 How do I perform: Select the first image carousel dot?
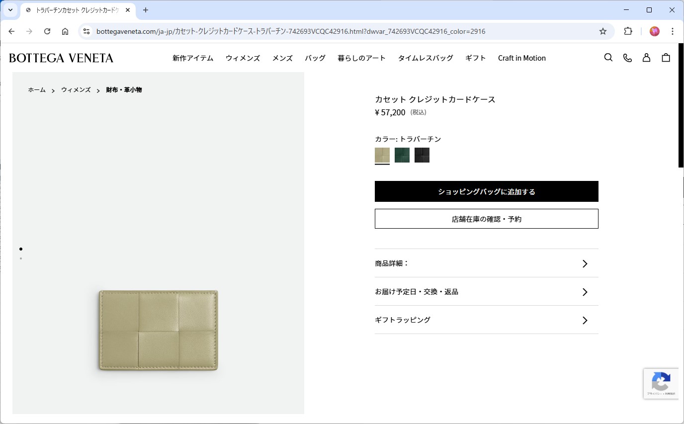(x=21, y=249)
